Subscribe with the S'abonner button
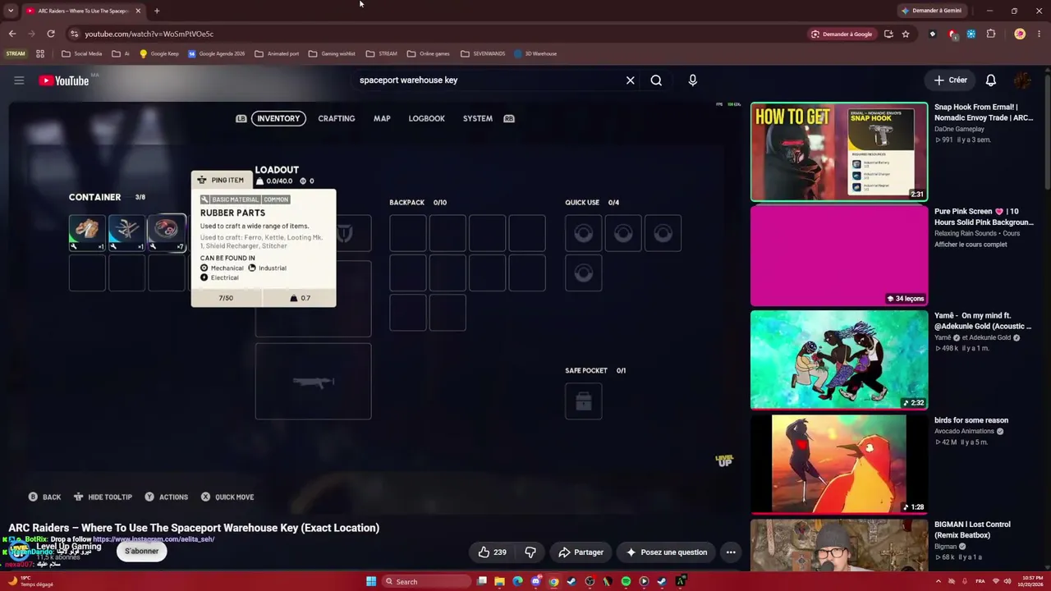Image resolution: width=1051 pixels, height=591 pixels. pyautogui.click(x=141, y=552)
